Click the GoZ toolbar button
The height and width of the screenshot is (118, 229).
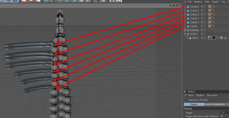coord(119,1)
